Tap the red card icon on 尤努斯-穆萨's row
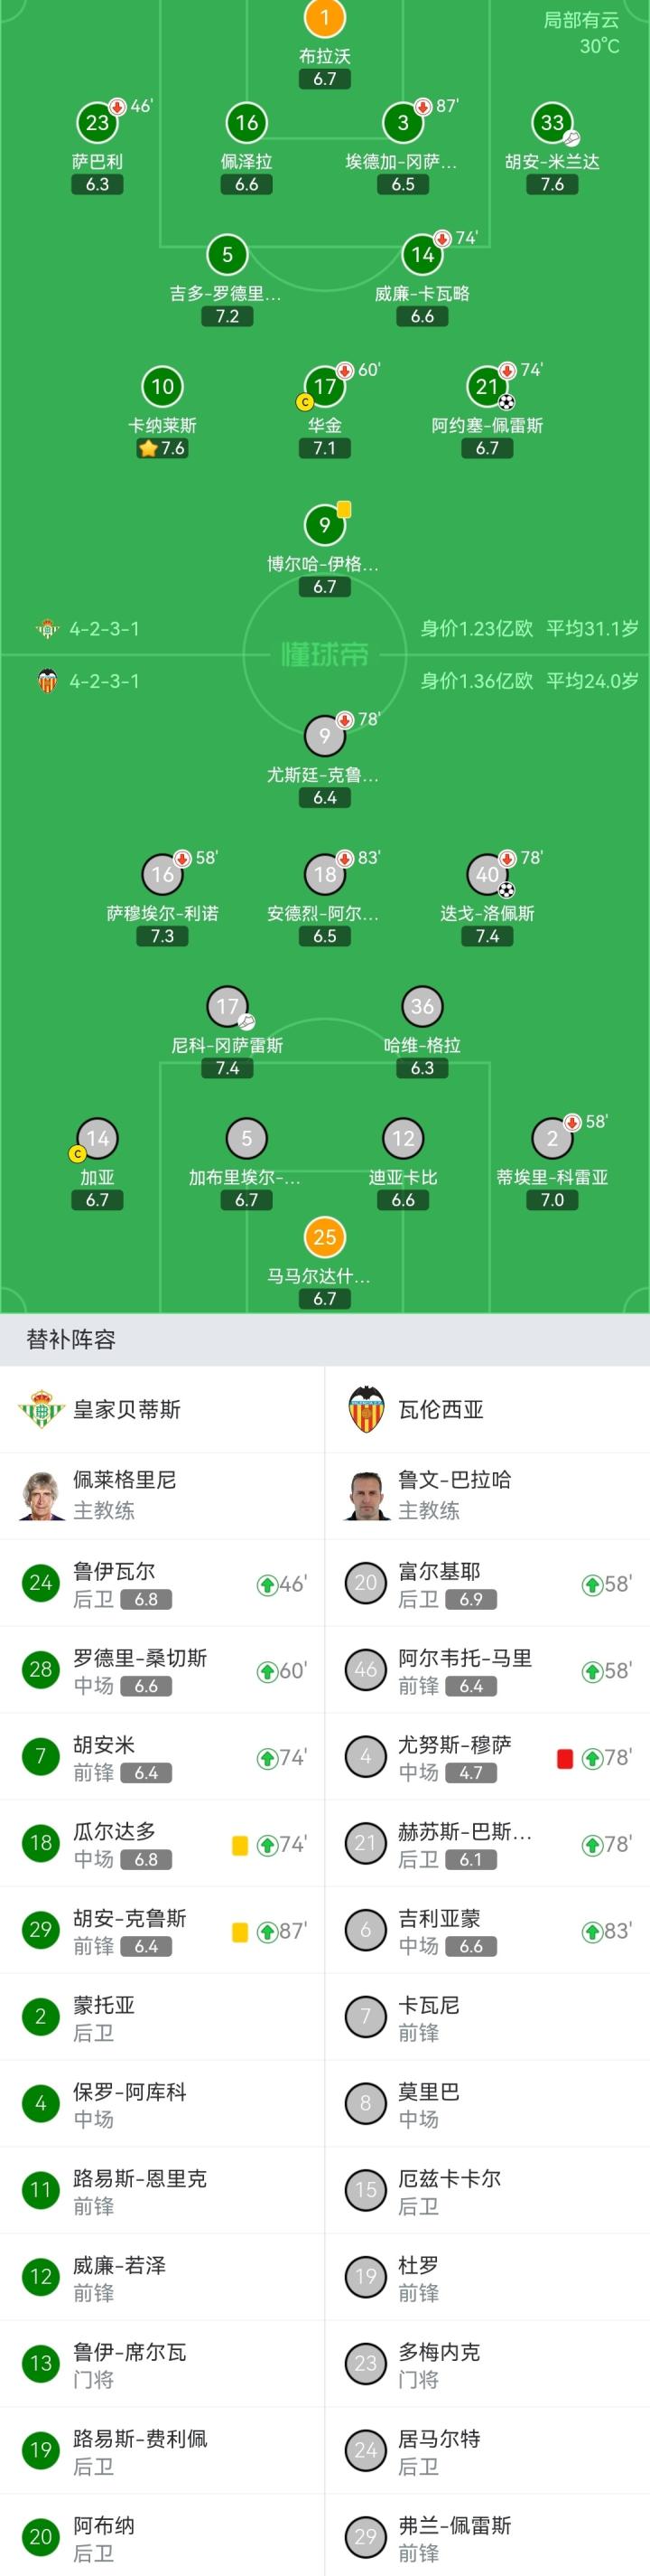Image resolution: width=650 pixels, height=2576 pixels. tap(564, 1758)
